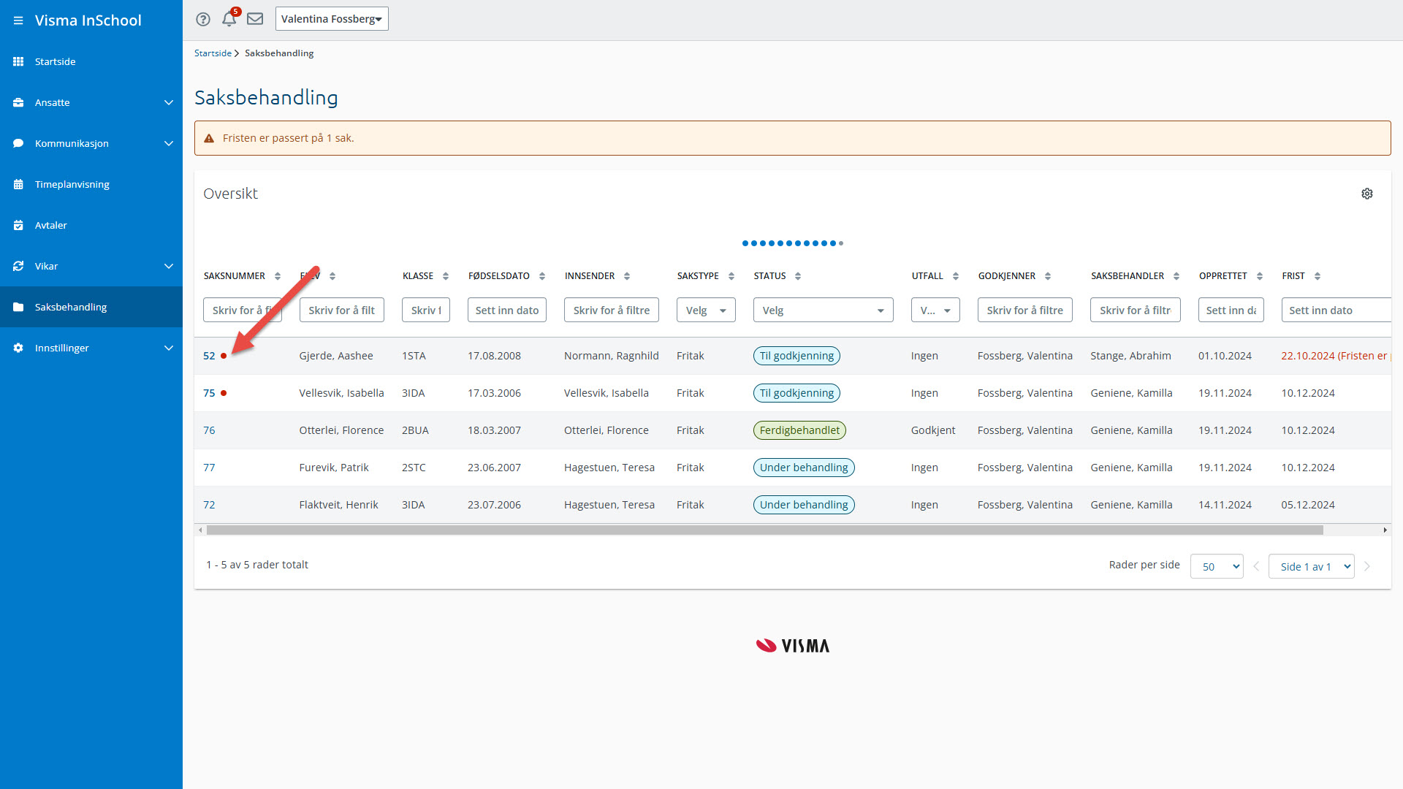Screen dimensions: 1403x789
Task: Expand the Innstillinger sidebar section
Action: tap(169, 348)
